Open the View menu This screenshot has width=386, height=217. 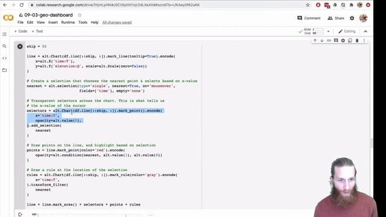pyautogui.click(x=40, y=22)
